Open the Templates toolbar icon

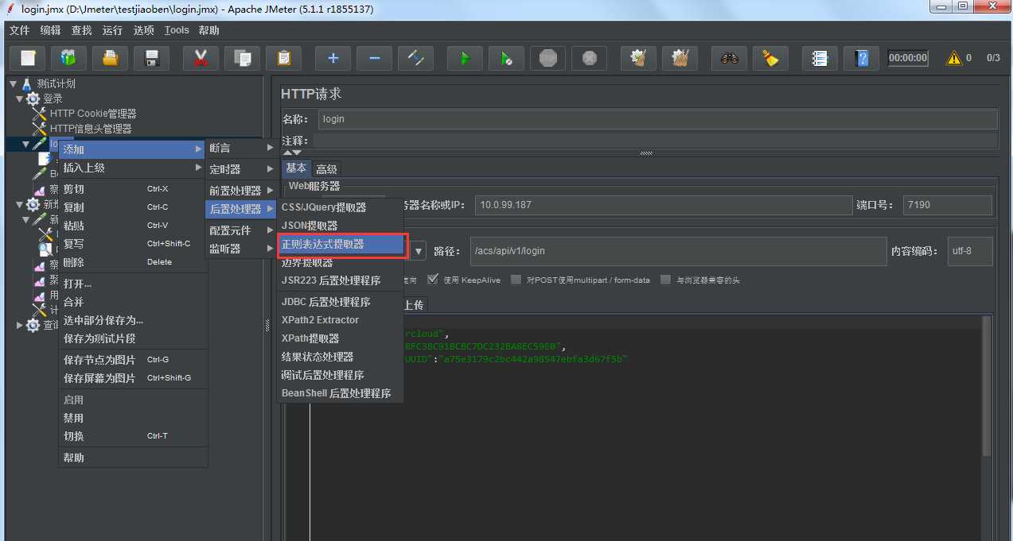click(68, 58)
